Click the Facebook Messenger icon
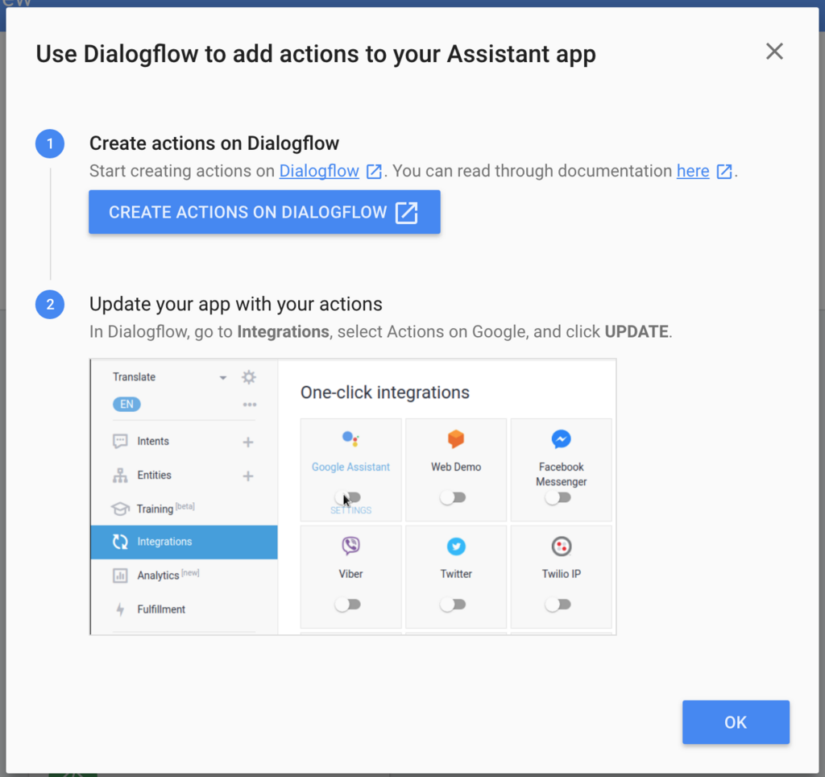The image size is (825, 777). pyautogui.click(x=562, y=439)
